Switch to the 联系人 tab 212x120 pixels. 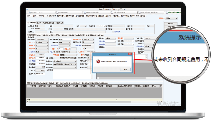click(39, 23)
